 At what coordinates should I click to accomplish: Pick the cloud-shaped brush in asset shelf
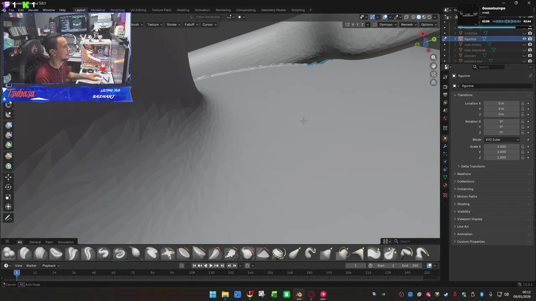tap(231, 253)
